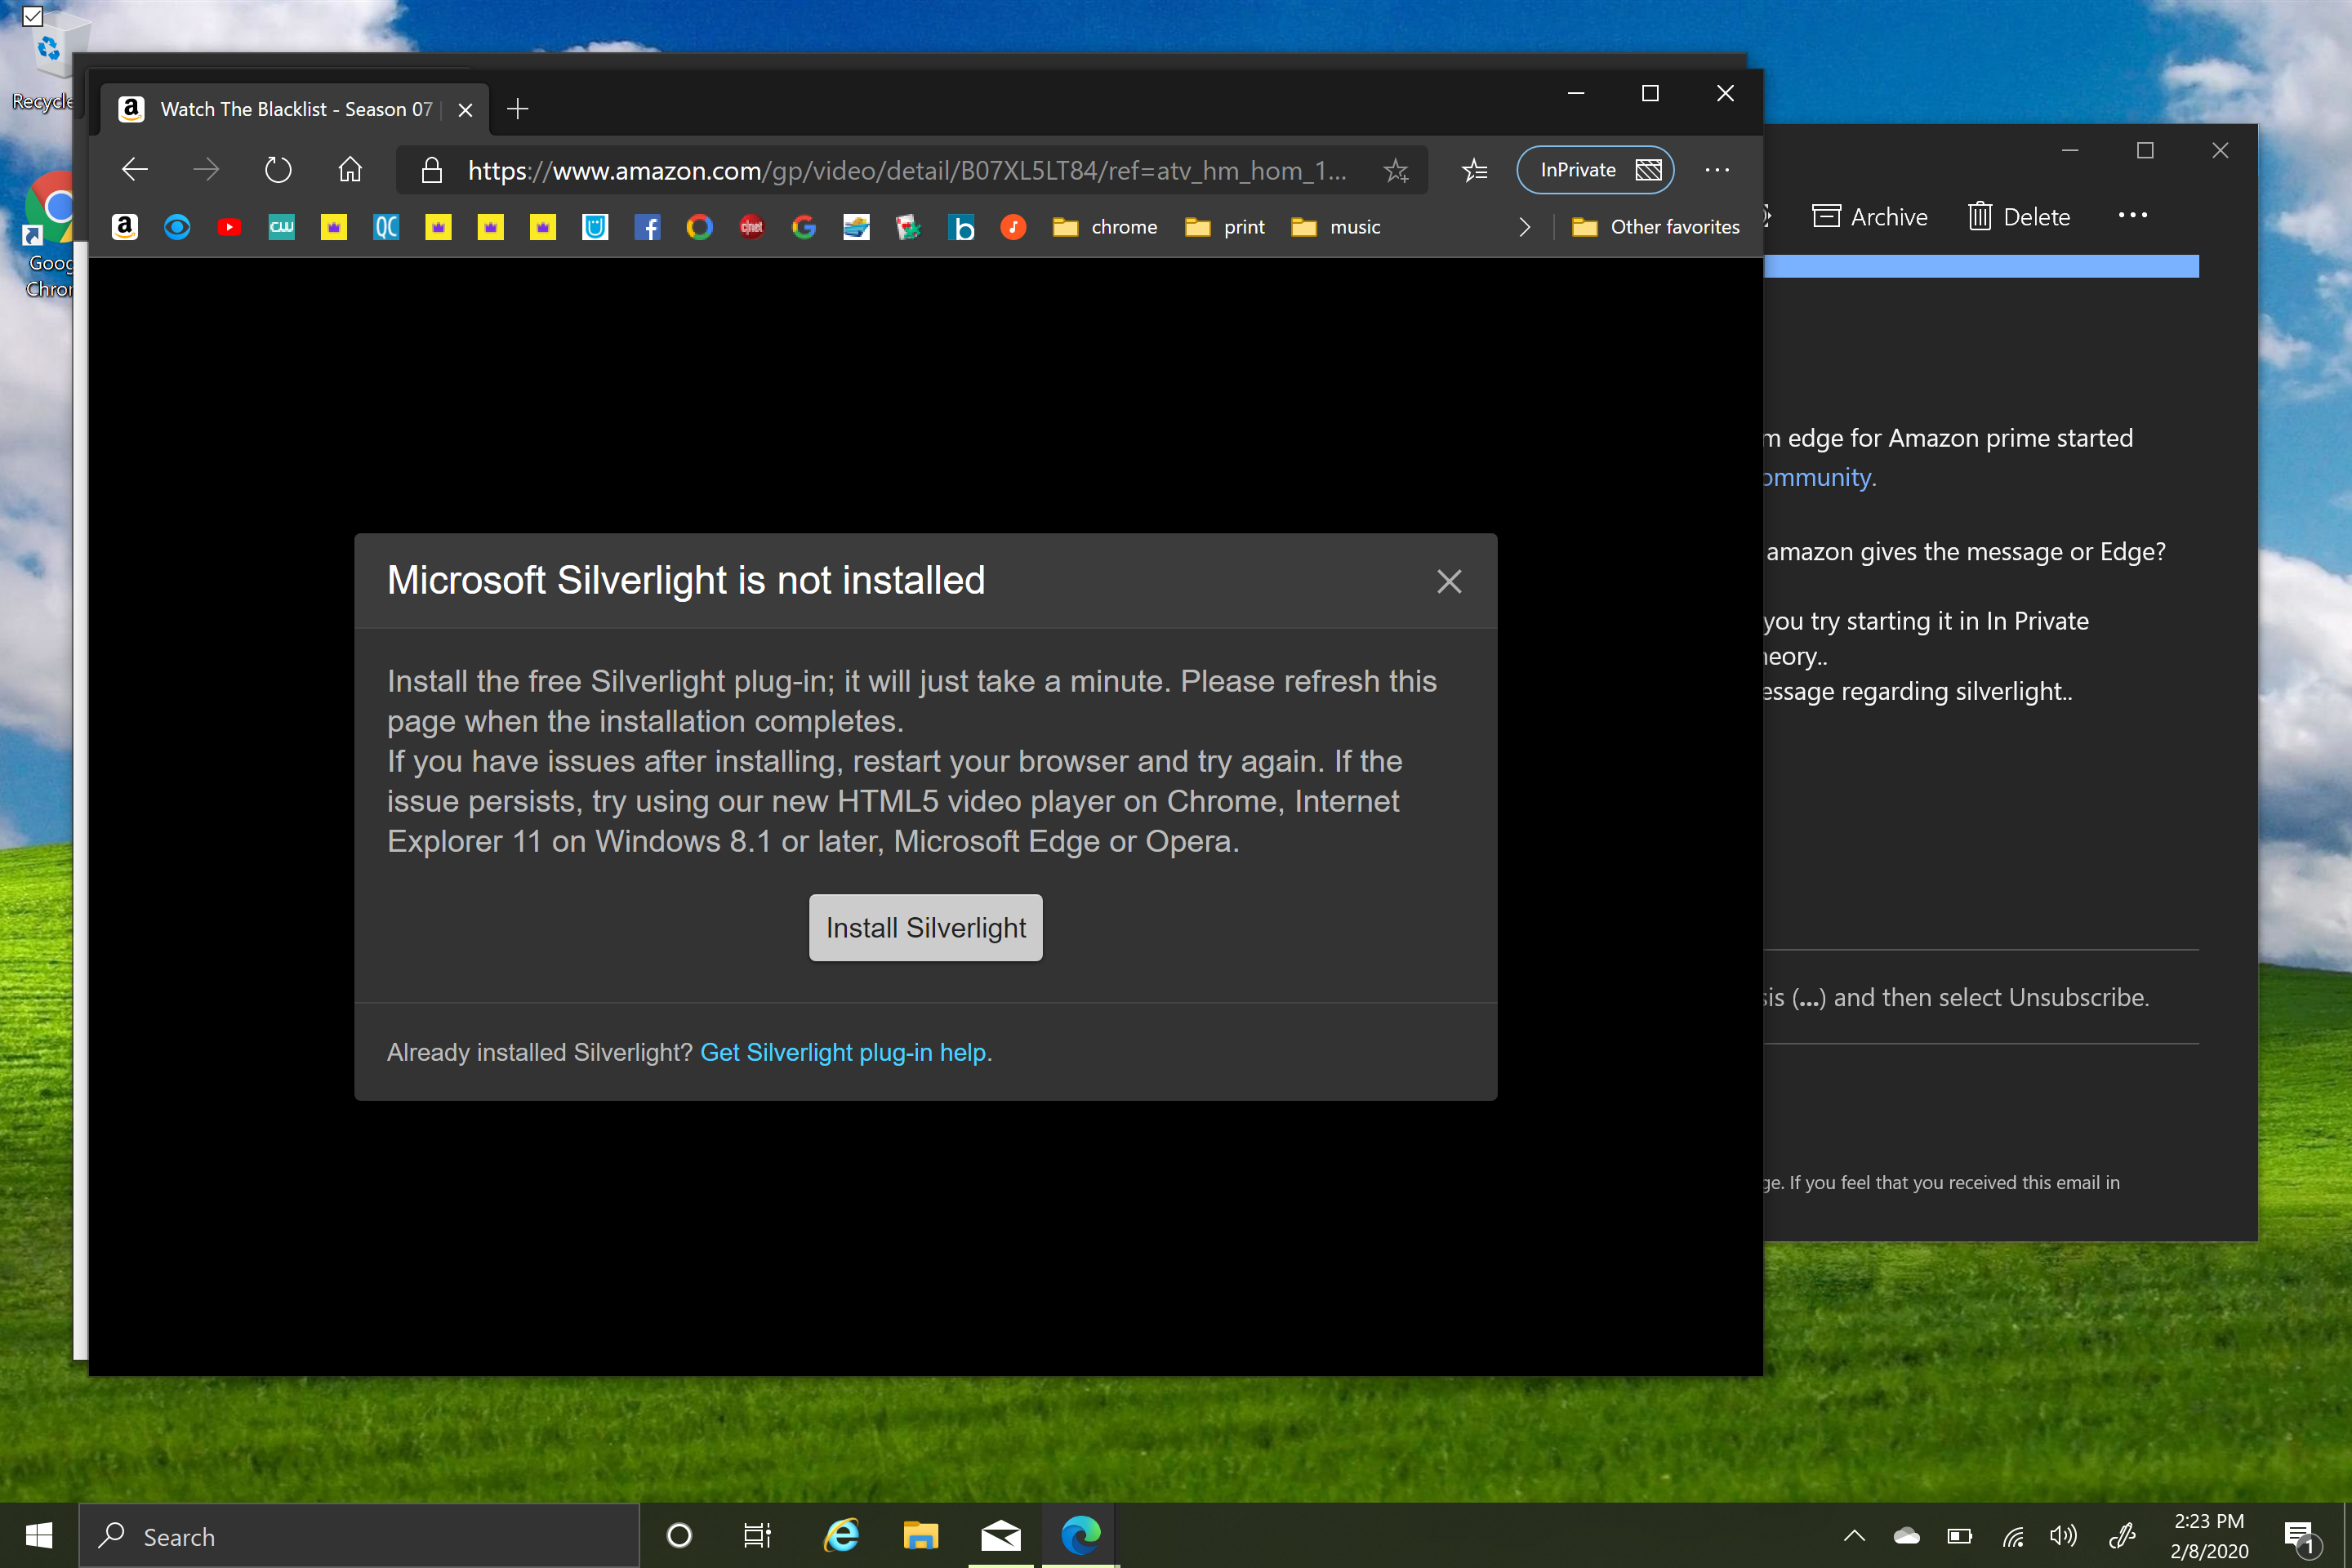Switch to Mail app on taskbar
Viewport: 2352px width, 1568px height.
pos(1000,1536)
